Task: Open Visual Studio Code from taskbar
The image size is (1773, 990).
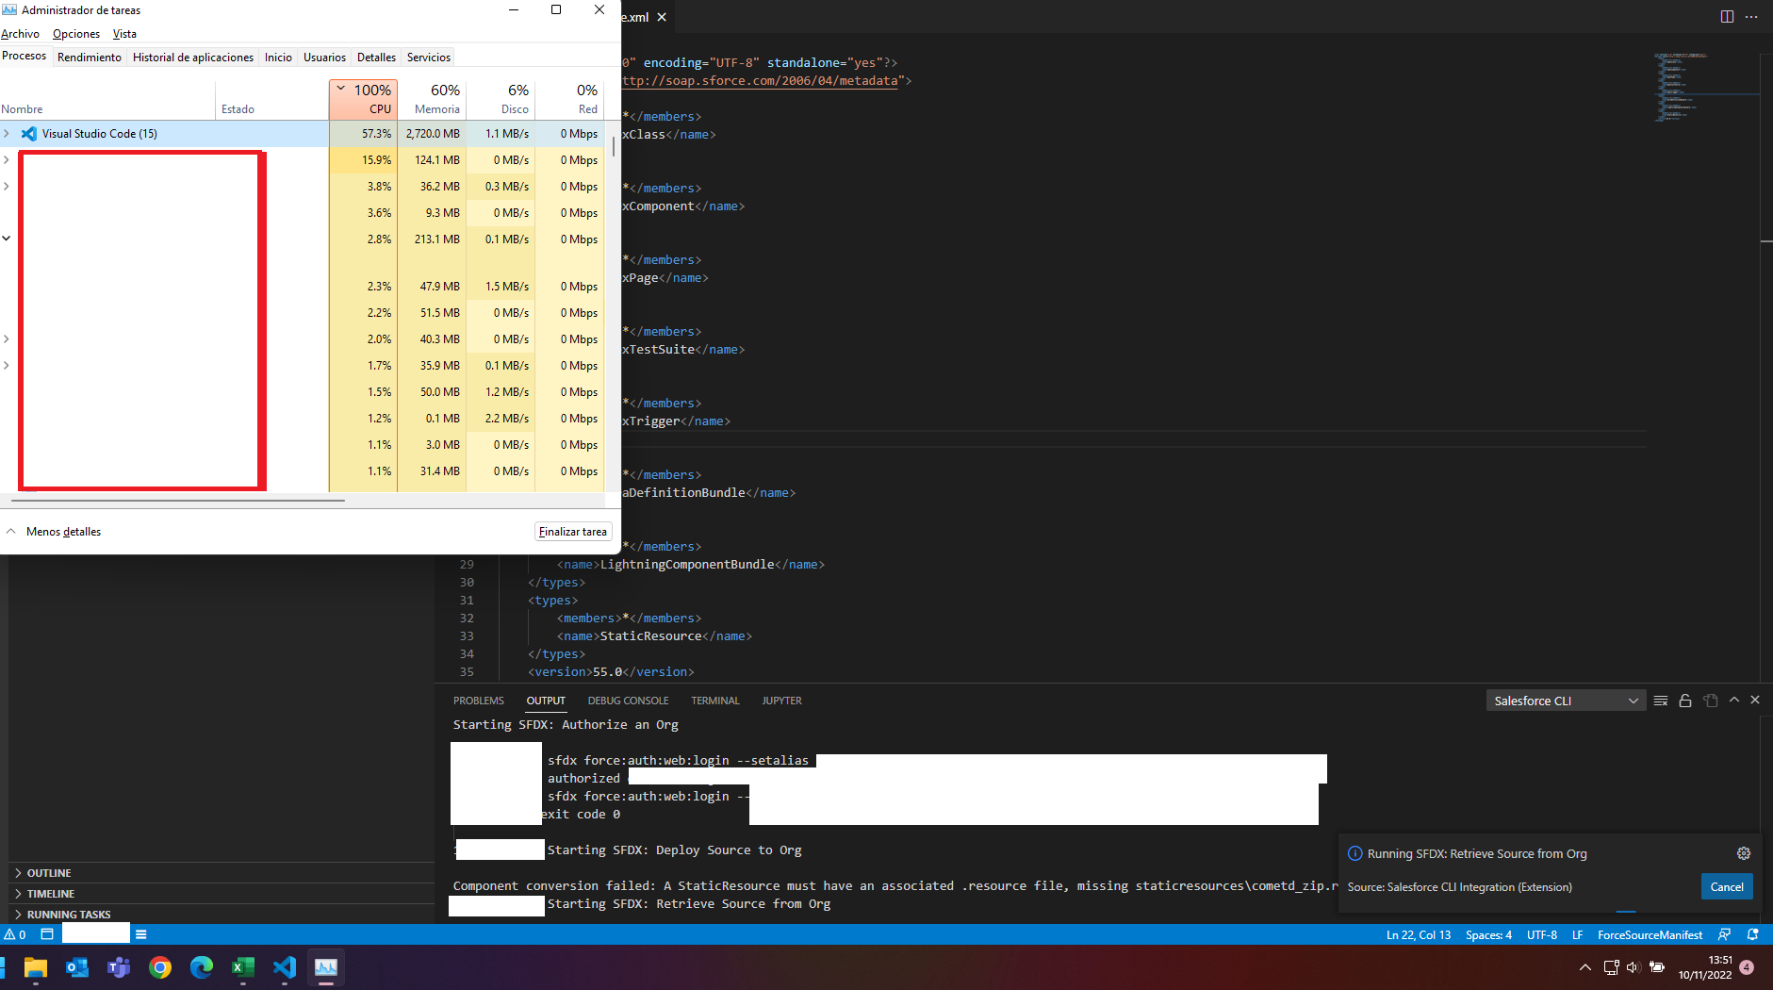Action: [x=284, y=967]
